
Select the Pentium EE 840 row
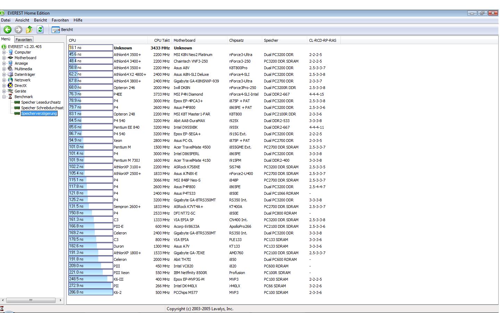pos(205,127)
